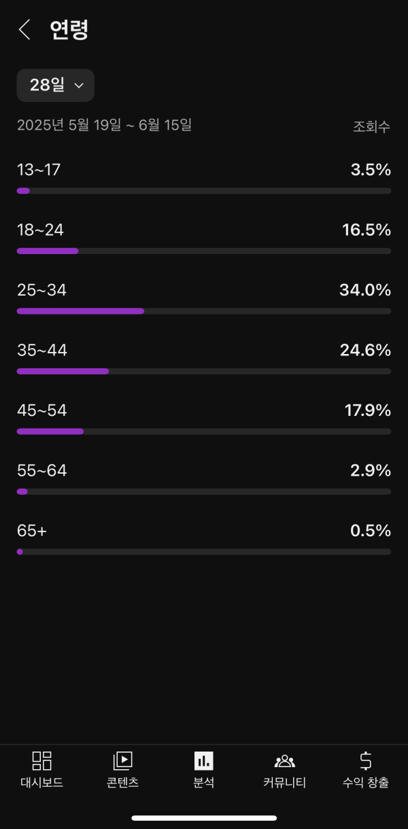Click the date range 5월 19일 ~ 6월 15일

coord(104,125)
